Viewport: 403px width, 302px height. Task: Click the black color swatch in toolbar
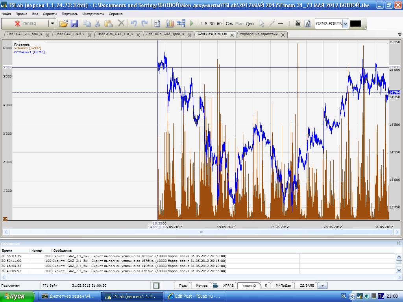pyautogui.click(x=355, y=24)
